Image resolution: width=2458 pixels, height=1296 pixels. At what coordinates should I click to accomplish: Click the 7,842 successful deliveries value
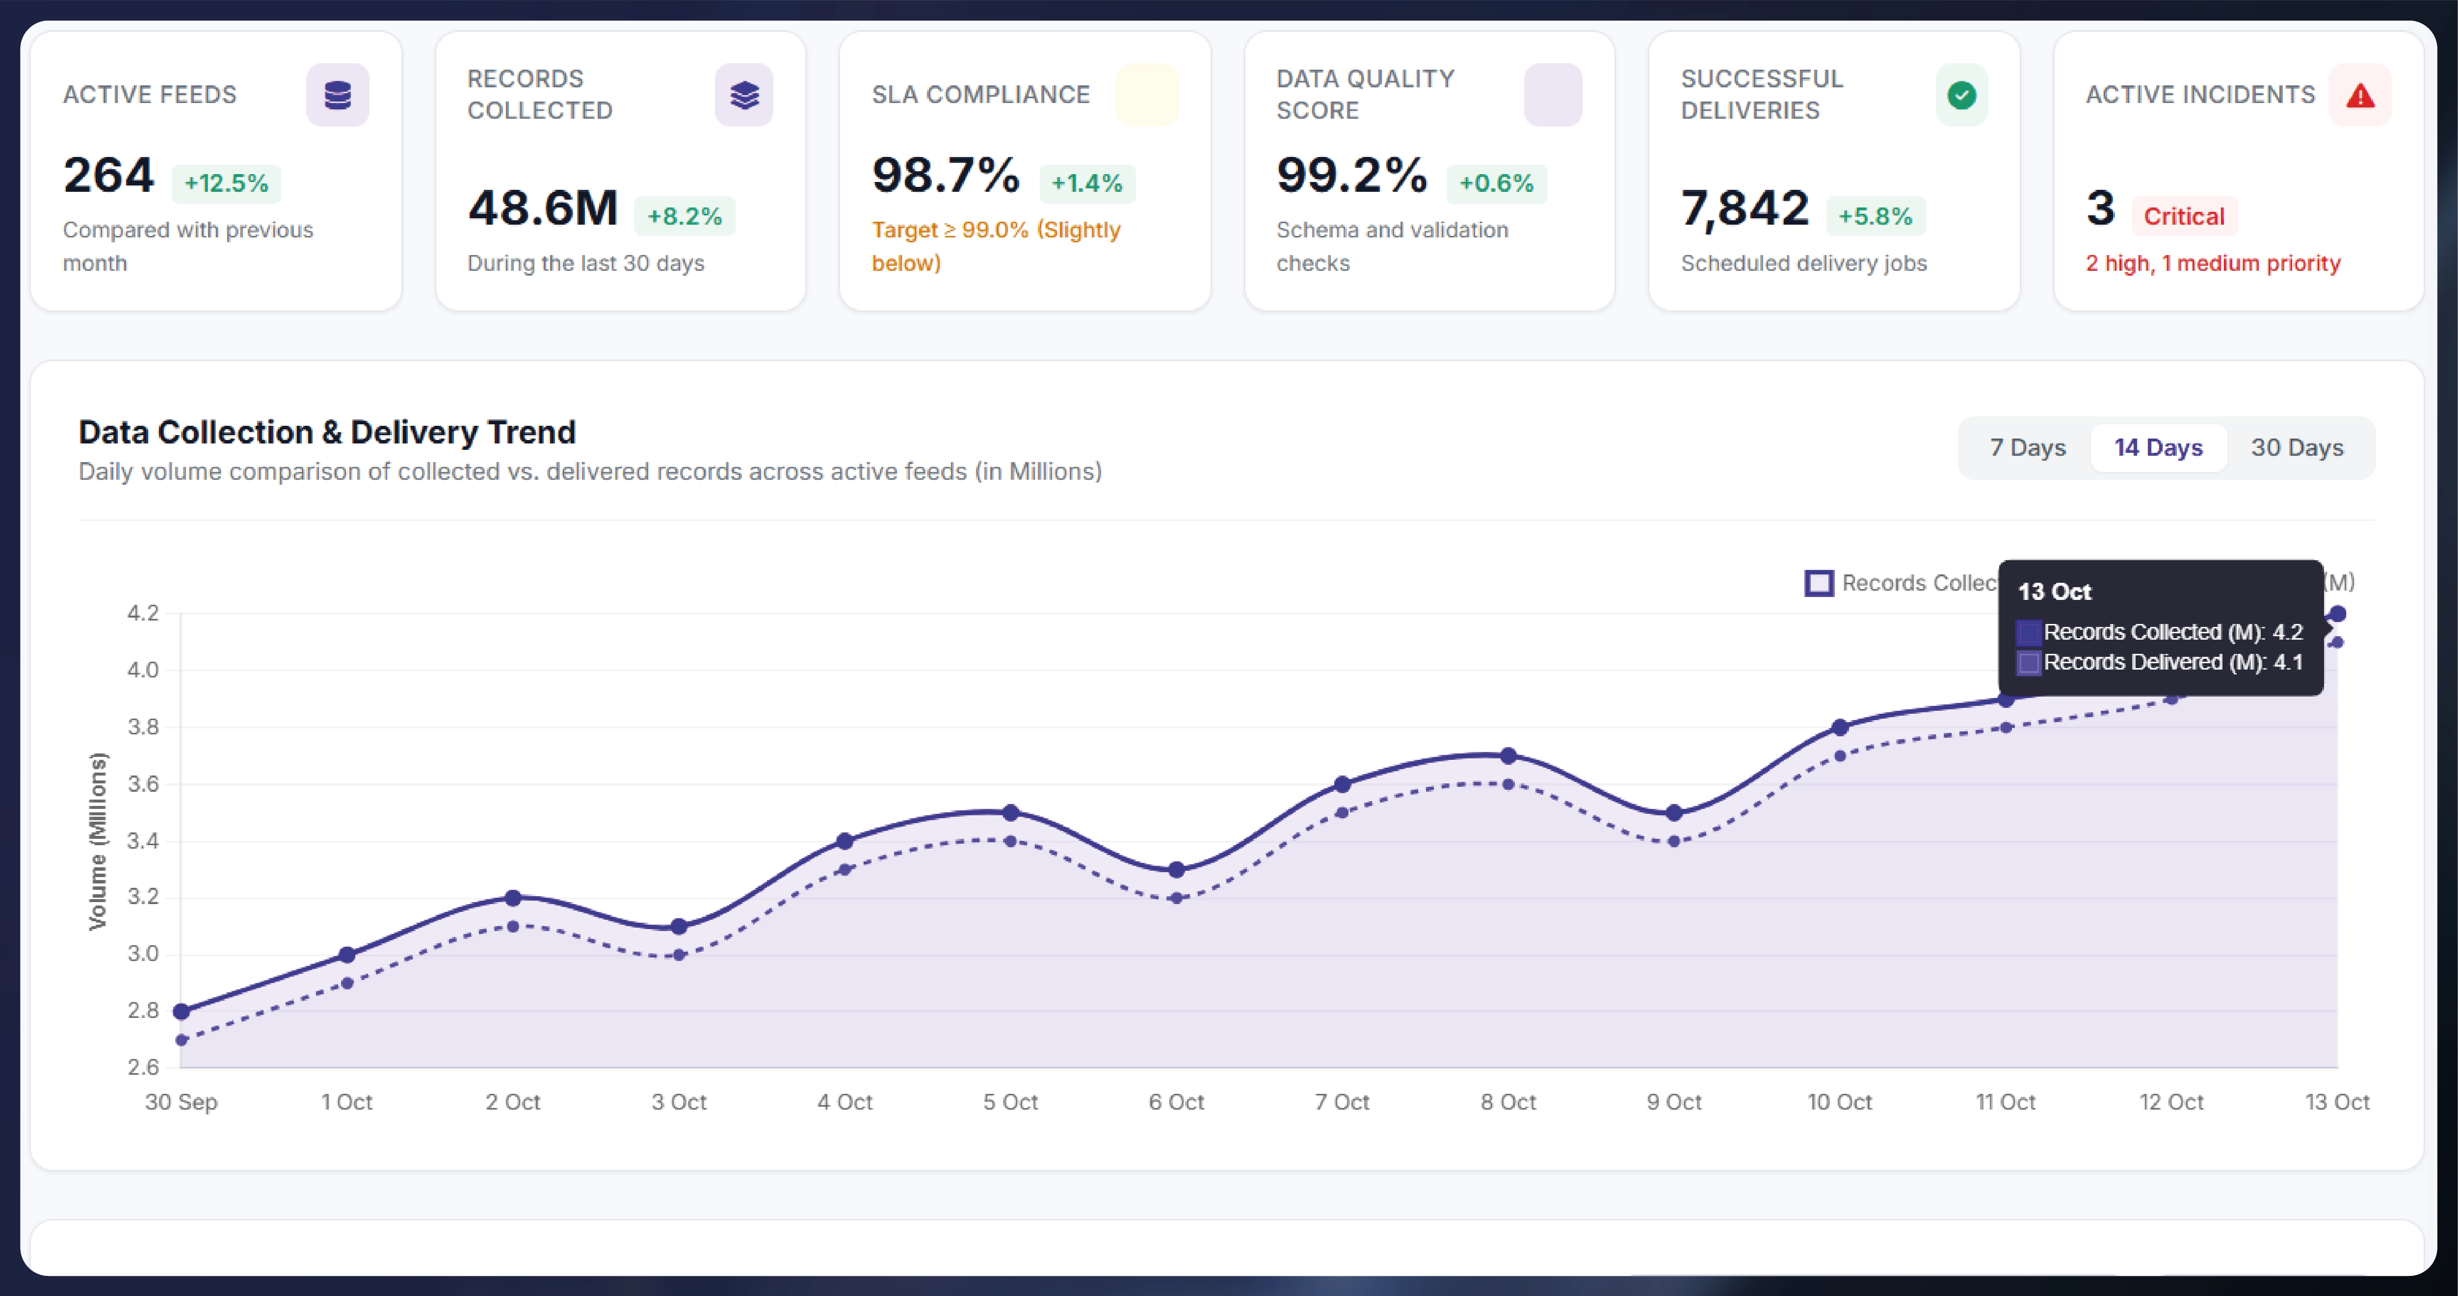1744,208
